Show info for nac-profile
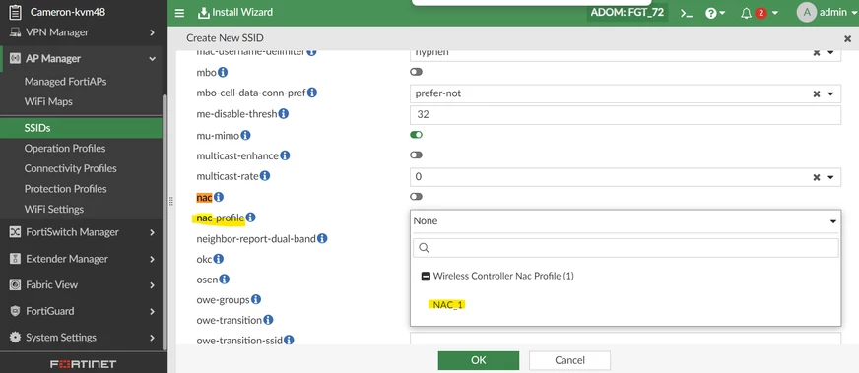The image size is (859, 373). pos(250,218)
